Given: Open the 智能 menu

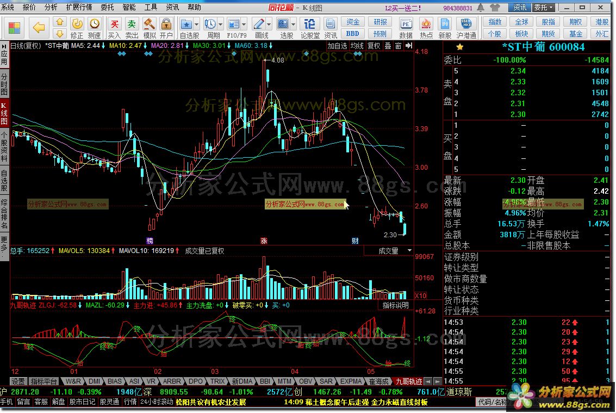Looking at the screenshot, I should coord(129,7).
